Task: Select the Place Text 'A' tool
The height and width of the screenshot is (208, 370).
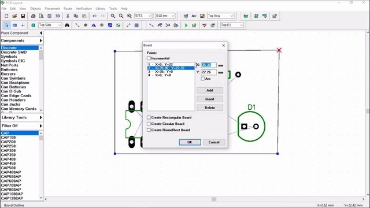Action: (x=94, y=25)
